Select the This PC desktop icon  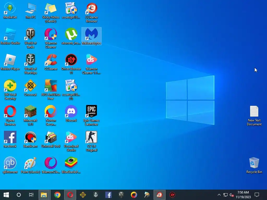[x=30, y=10]
